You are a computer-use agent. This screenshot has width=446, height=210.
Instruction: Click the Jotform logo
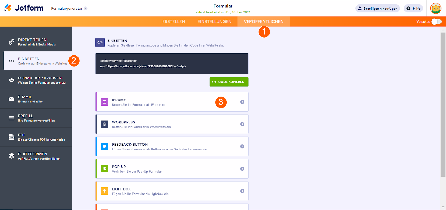pyautogui.click(x=24, y=8)
